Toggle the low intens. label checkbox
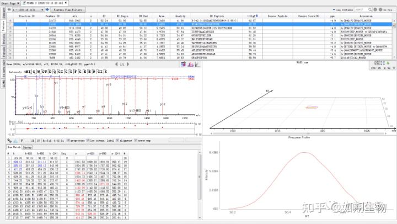This screenshot has width=397, height=224. (x=88, y=140)
